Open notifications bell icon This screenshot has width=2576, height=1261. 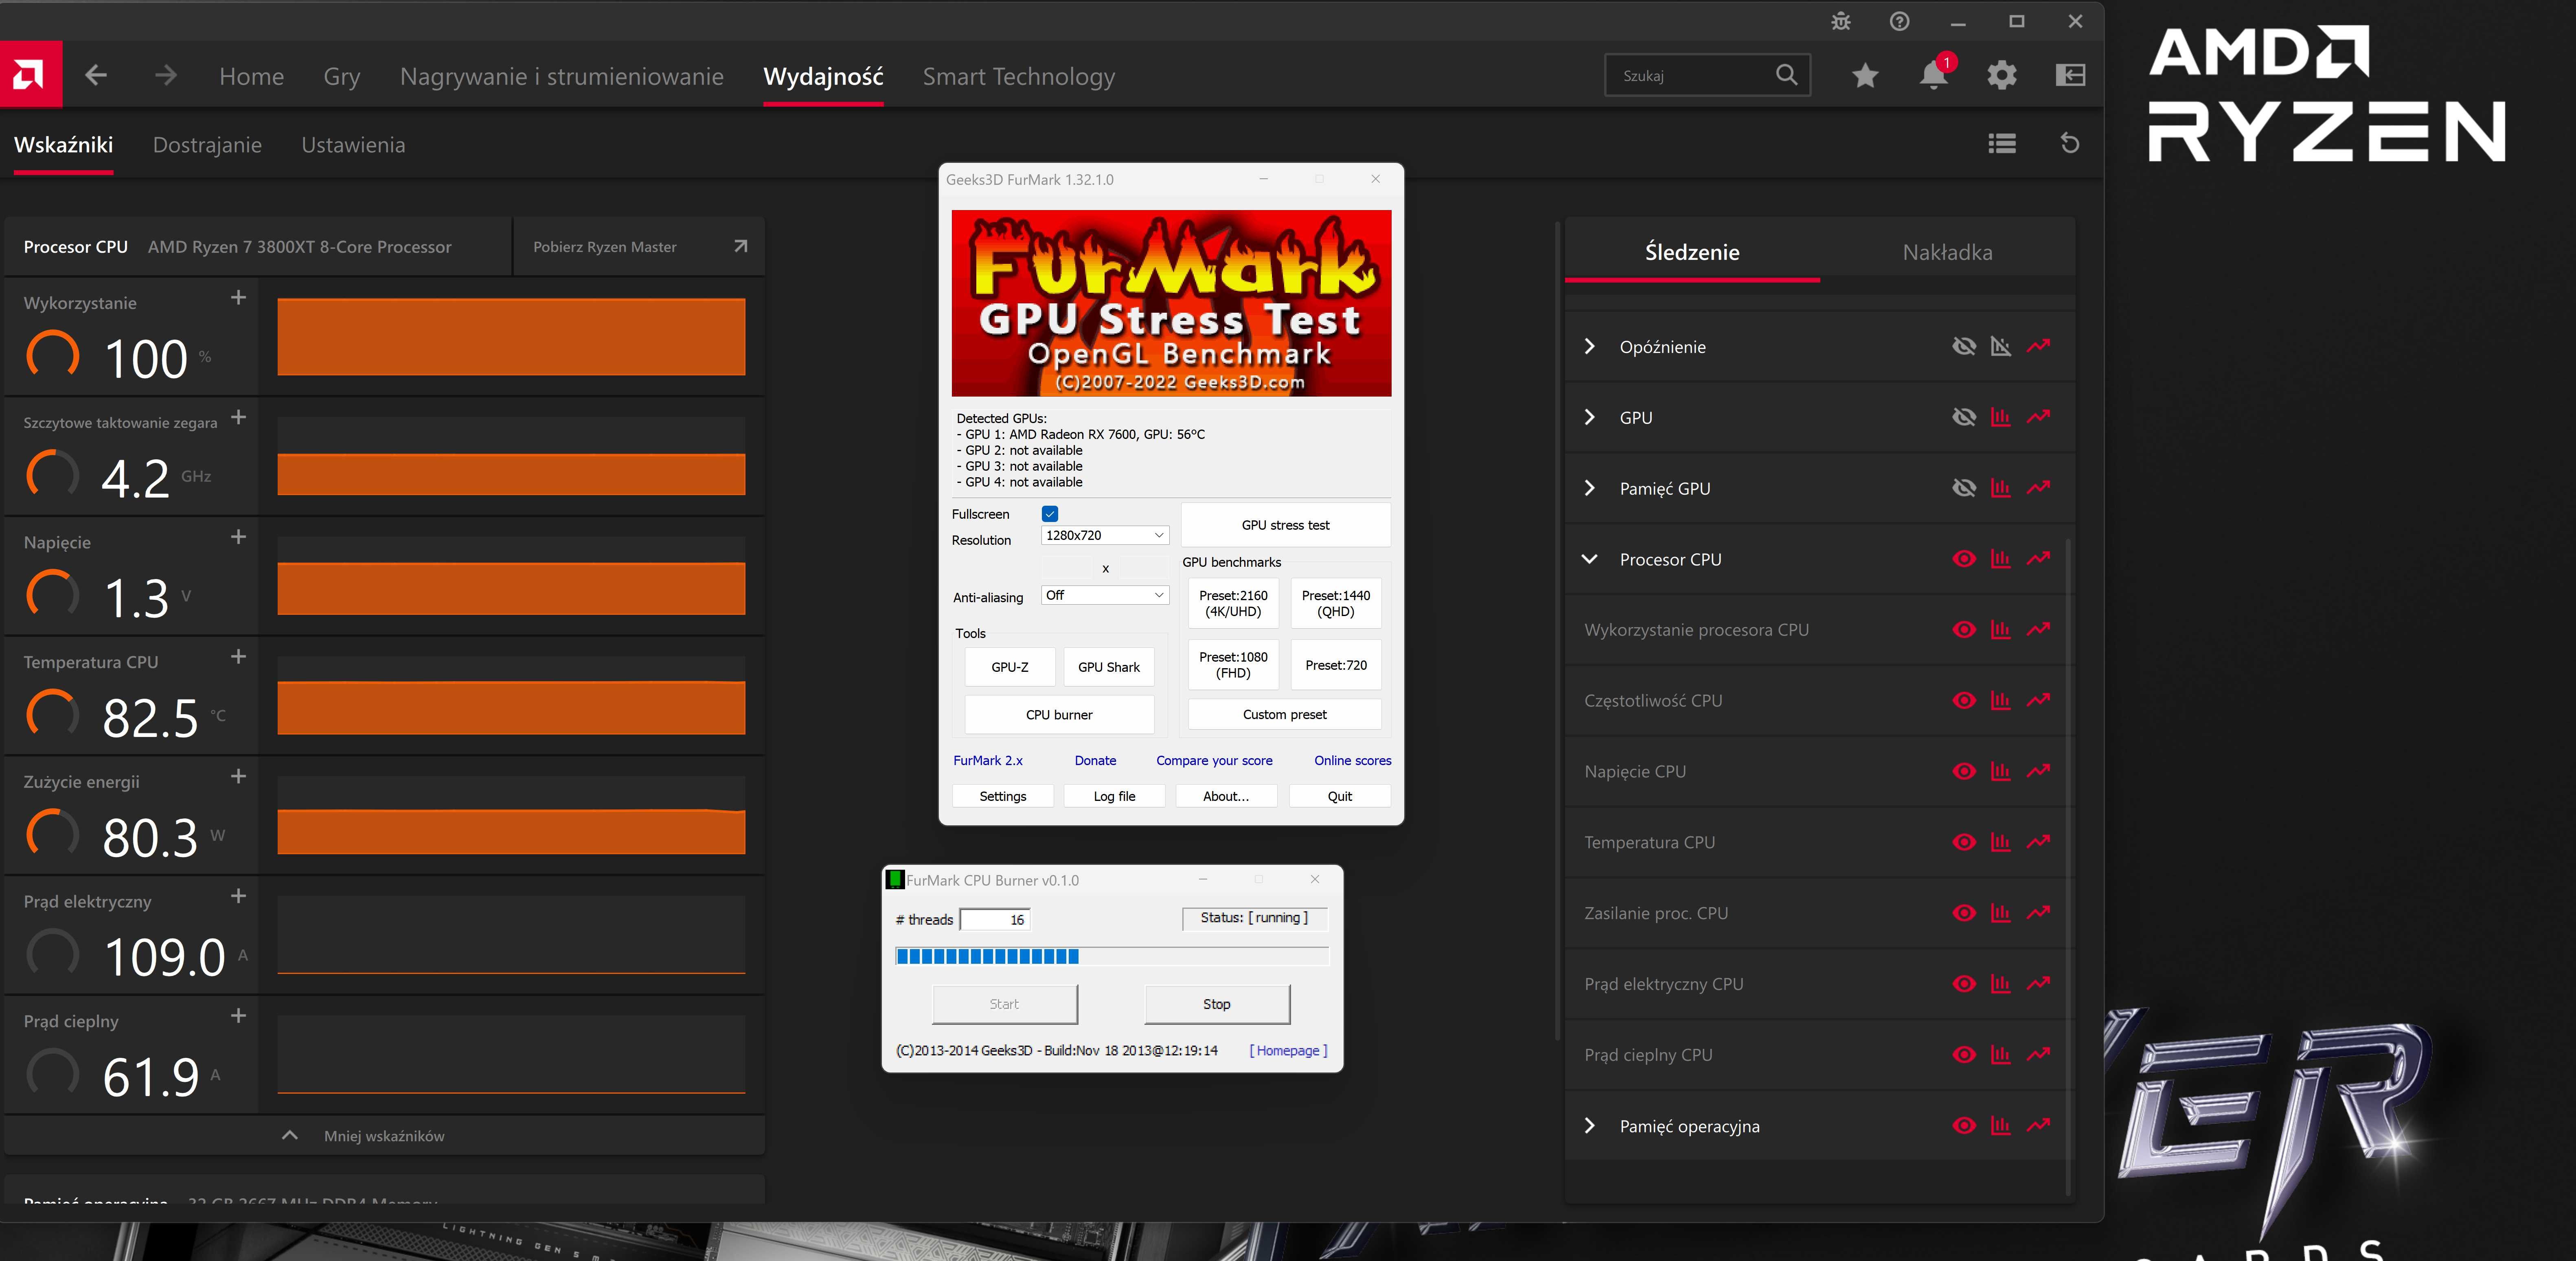point(1934,75)
